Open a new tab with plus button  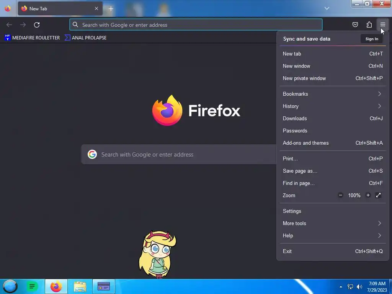(111, 9)
